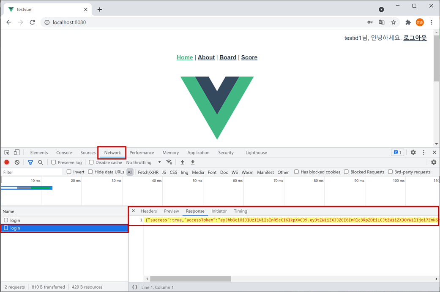Enable Preserve log checkbox
Screen dimensions: 440x292
[x=54, y=162]
